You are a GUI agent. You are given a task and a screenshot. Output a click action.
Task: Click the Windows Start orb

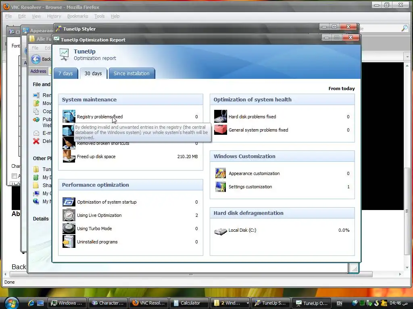11,303
